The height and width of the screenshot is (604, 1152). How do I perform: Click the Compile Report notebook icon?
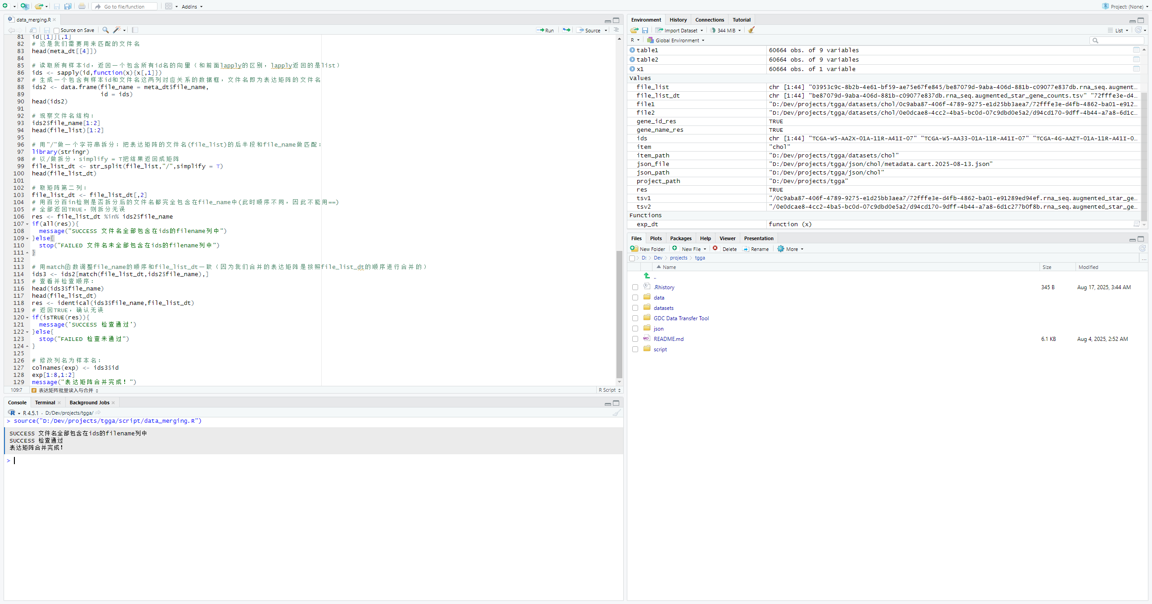tap(135, 30)
